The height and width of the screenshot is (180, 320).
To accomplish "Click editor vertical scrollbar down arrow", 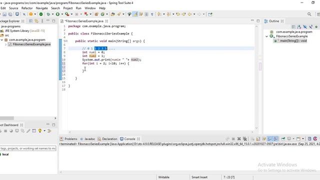I will click(256, 128).
